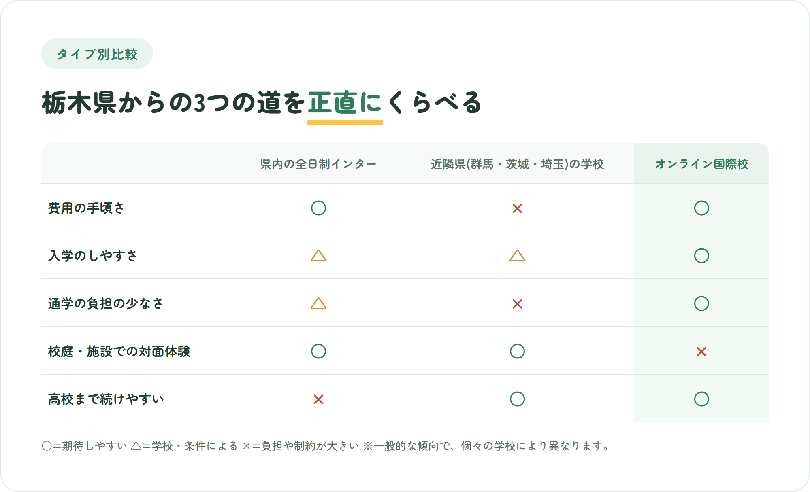Click the 費用の手頃さ row label

point(86,208)
